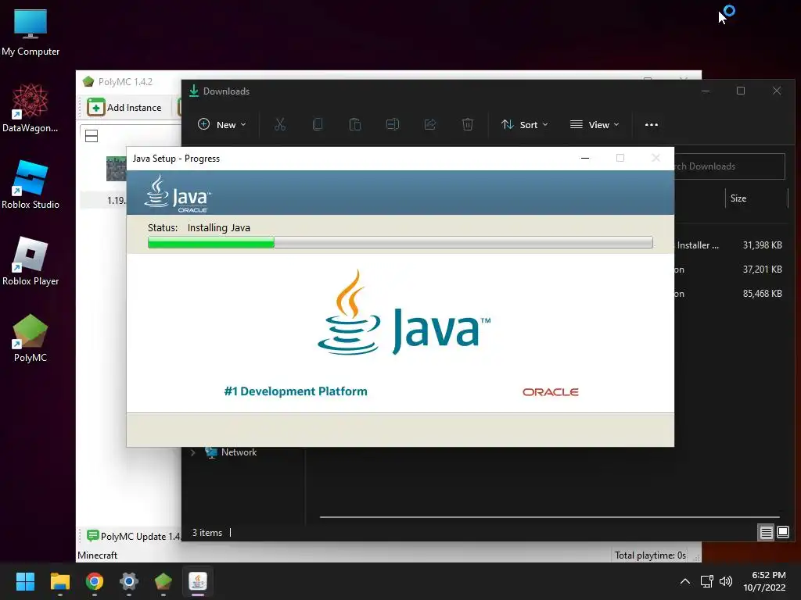Click the Size column header
The height and width of the screenshot is (600, 801).
click(756, 198)
